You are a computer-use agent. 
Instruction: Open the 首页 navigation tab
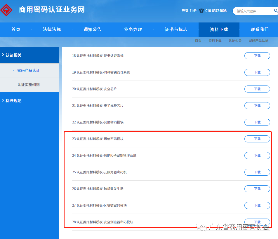click(x=16, y=29)
